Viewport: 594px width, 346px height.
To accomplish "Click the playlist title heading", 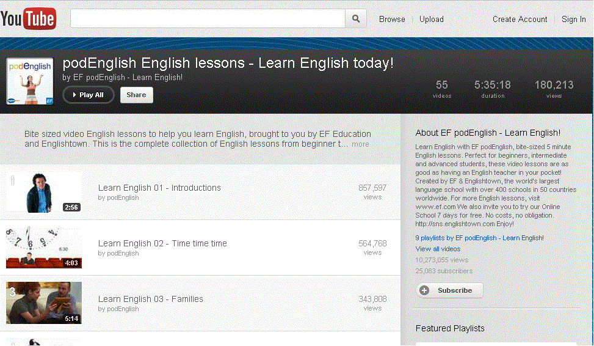I will click(228, 63).
